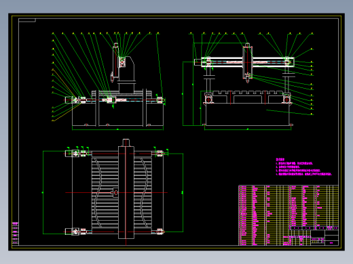Click the magenta revision strip on left border
This screenshot has width=353, height=264.
[x=15, y=234]
